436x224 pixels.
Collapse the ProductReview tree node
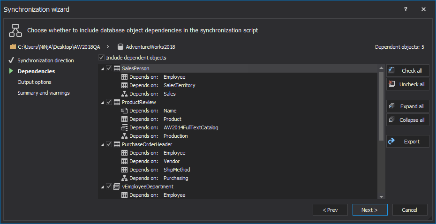[102, 103]
